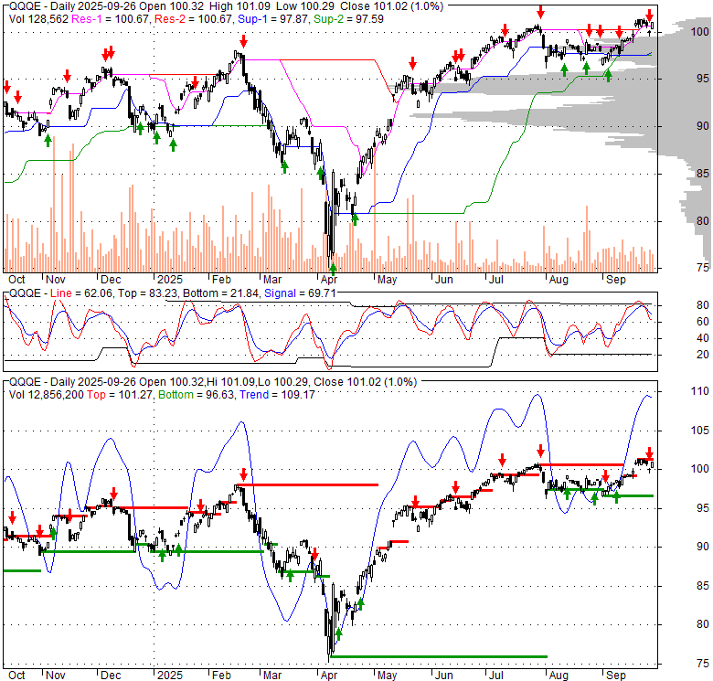Select the Sup-1 = 97.87 legend label
This screenshot has width=713, height=681.
[x=273, y=19]
